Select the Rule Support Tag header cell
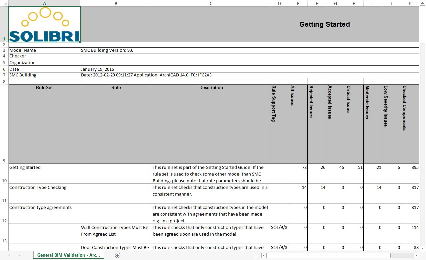426x260 pixels. pyautogui.click(x=279, y=124)
